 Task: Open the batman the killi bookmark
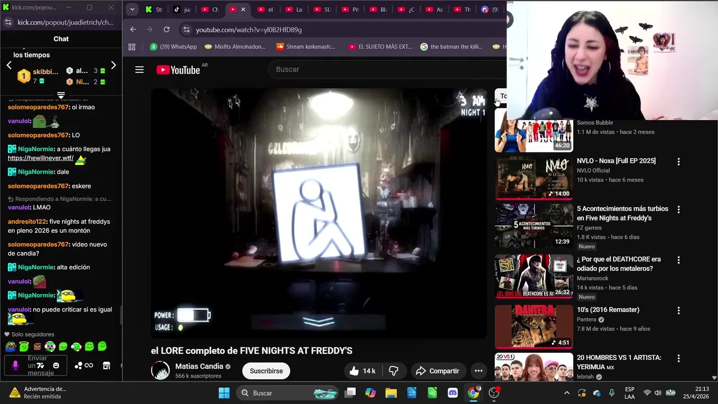point(452,47)
